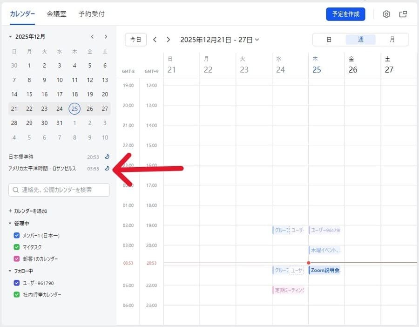Go to next week in main calendar
Viewport: 419px width, 327px height.
click(169, 40)
